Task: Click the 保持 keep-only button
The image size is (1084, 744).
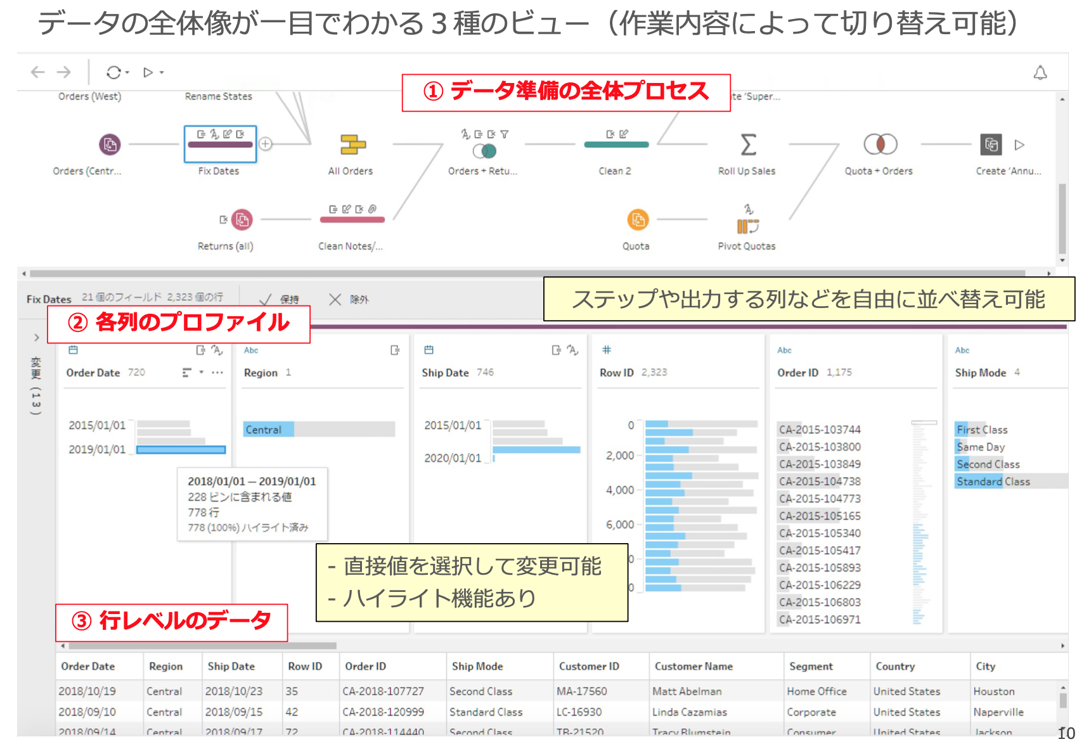Action: point(279,299)
